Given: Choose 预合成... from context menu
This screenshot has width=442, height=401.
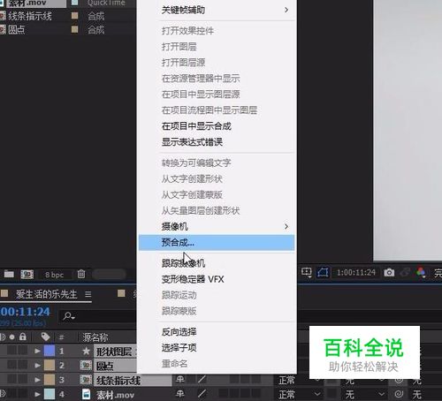Looking at the screenshot, I should click(x=217, y=242).
